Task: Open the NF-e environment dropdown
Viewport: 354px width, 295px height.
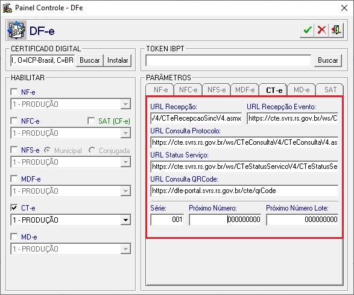Action: click(125, 104)
